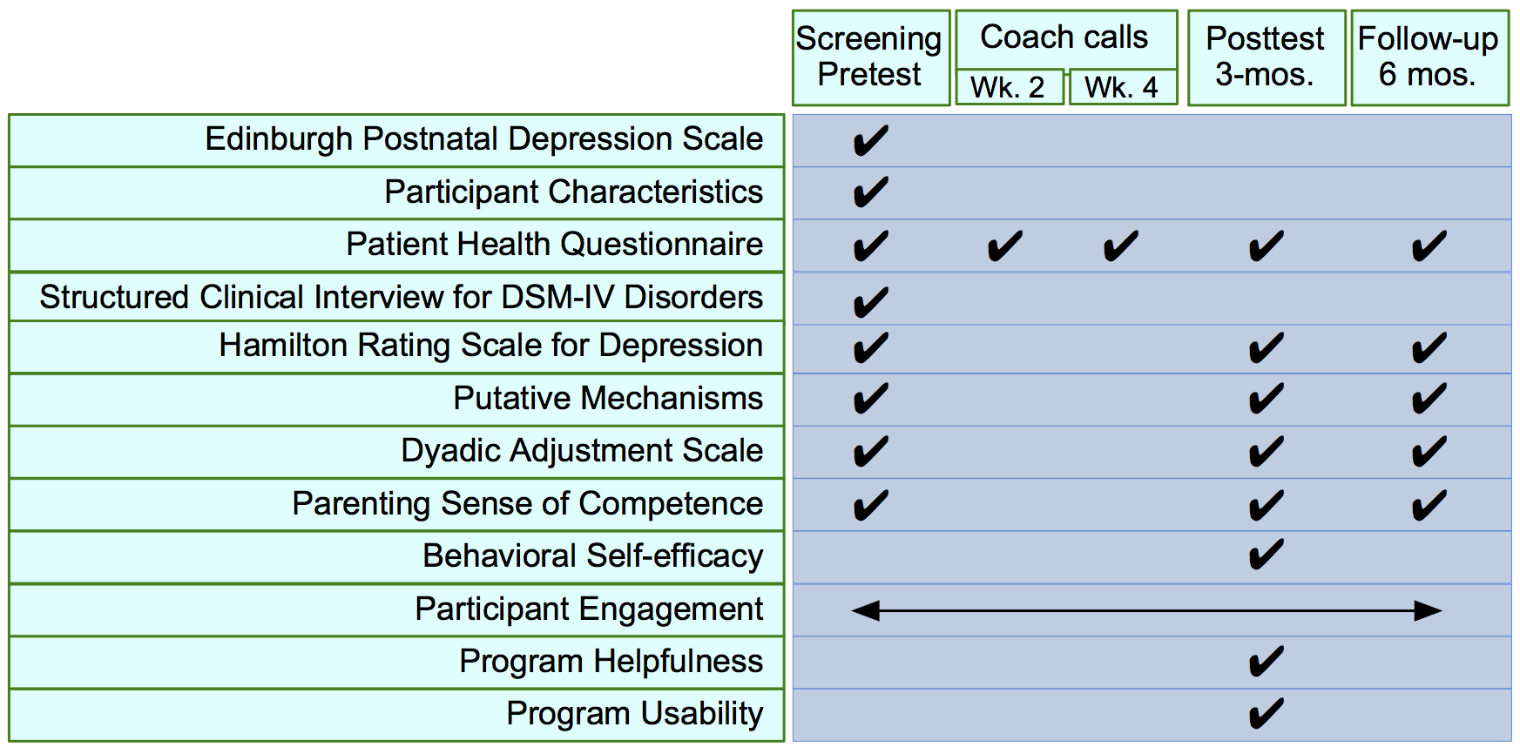Image resolution: width=1520 pixels, height=747 pixels.
Task: Click Hamilton Rating Scale posttest checkmark
Action: coord(1265,348)
